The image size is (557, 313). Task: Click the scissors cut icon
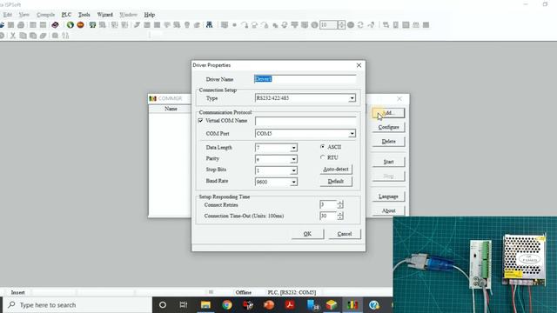pos(13,36)
